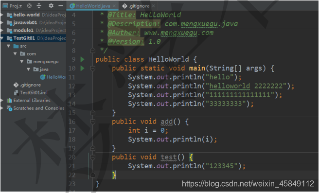Click fold end marker at line 19
Viewport: 319px width, 193px height.
tap(92, 148)
